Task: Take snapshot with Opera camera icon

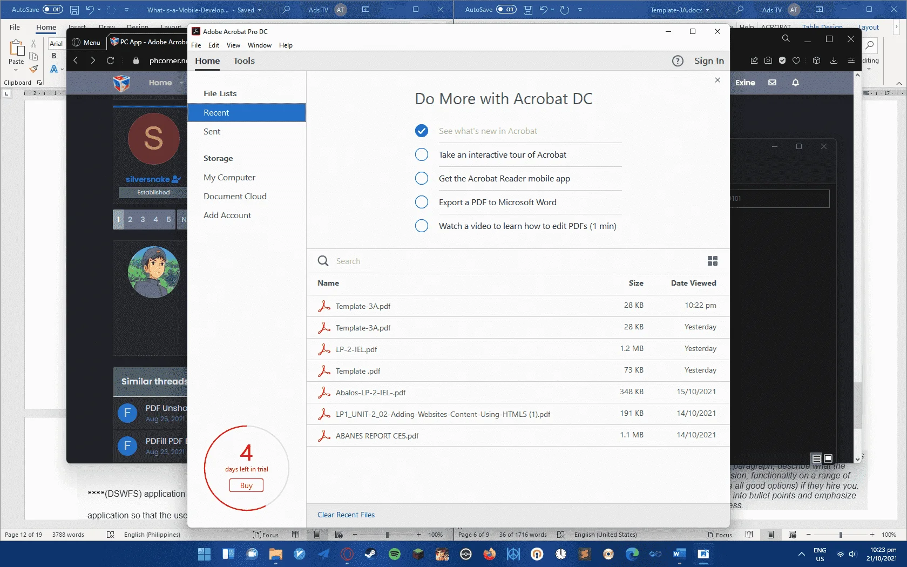Action: point(768,60)
